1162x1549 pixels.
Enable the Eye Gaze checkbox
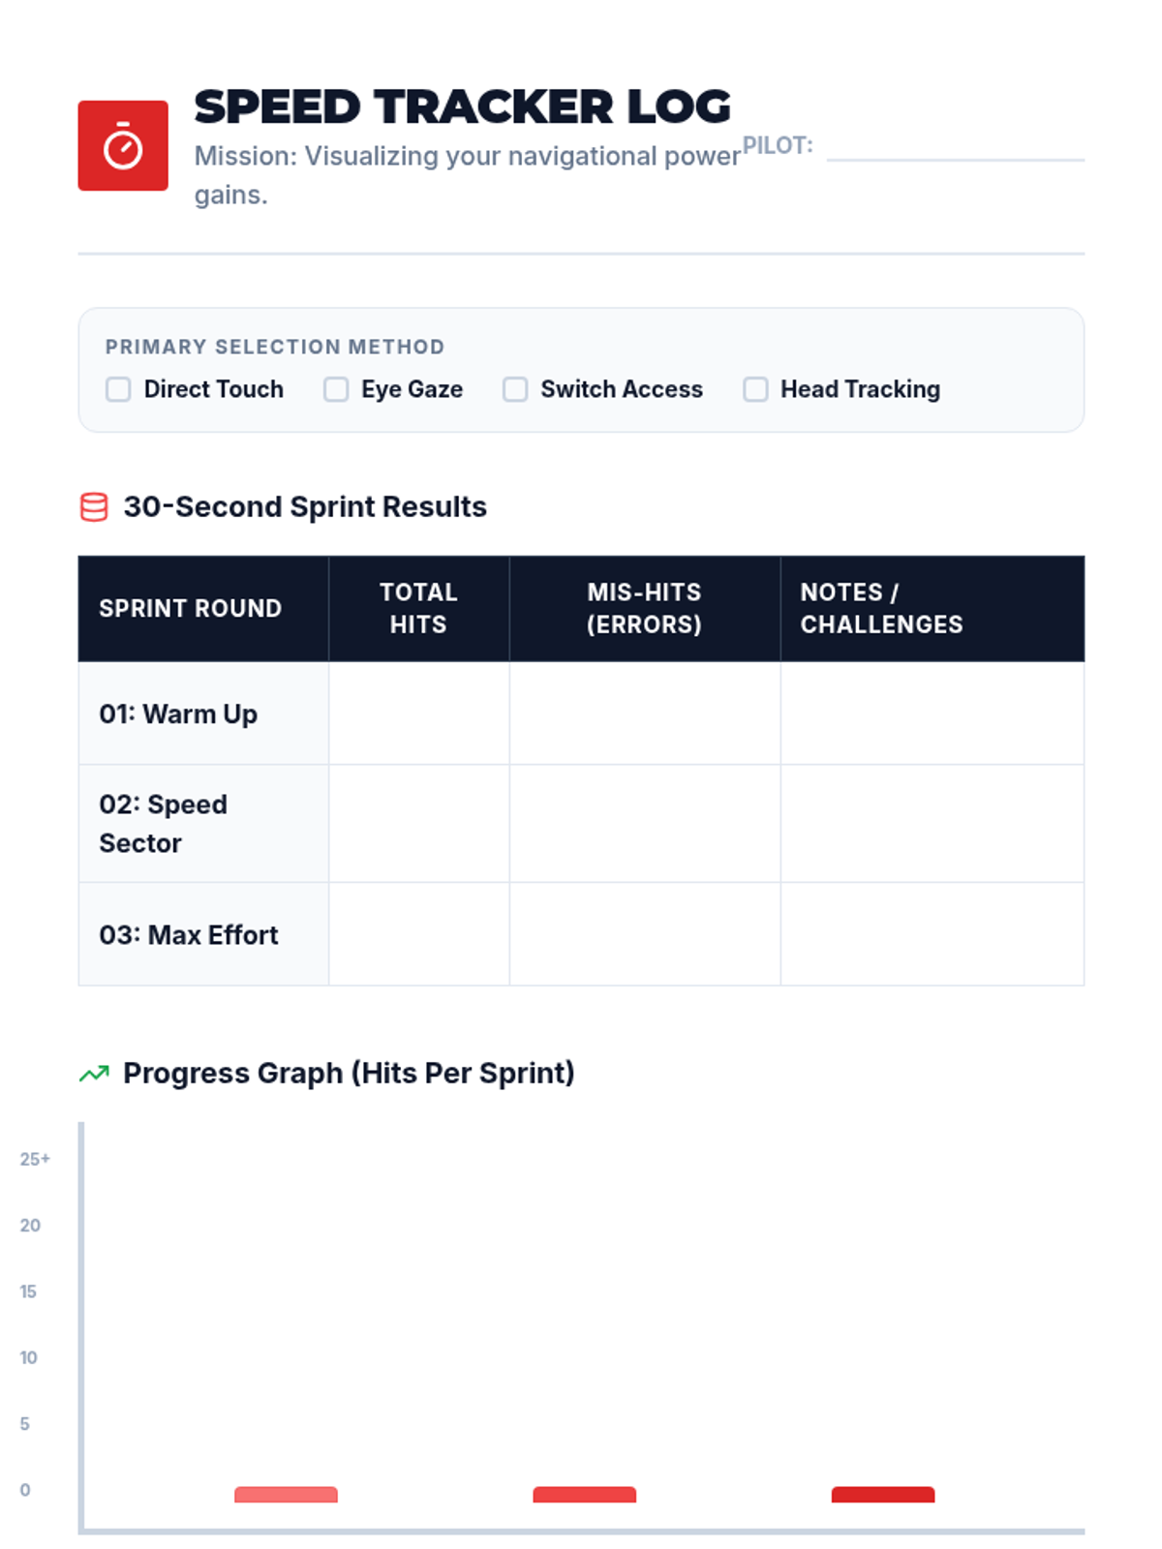pyautogui.click(x=336, y=389)
